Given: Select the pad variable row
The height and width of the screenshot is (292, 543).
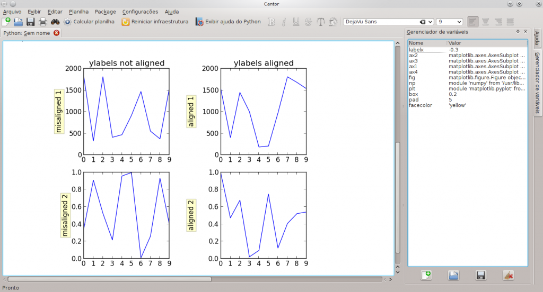Looking at the screenshot, I should click(x=468, y=99).
